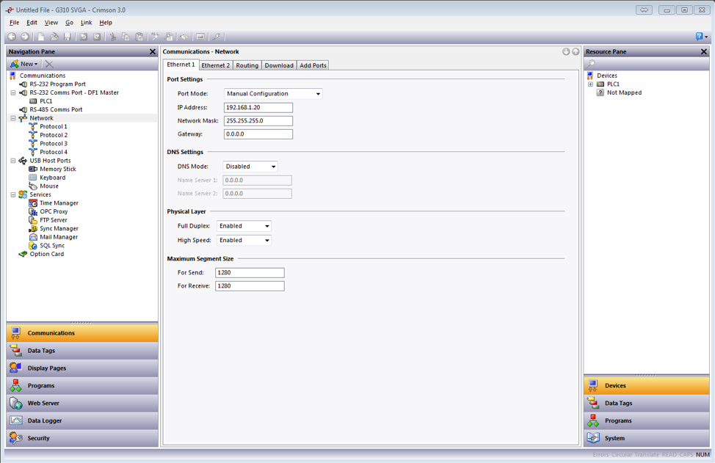This screenshot has width=715, height=463.
Task: Click the wand icon right of Paste
Action: (x=156, y=37)
